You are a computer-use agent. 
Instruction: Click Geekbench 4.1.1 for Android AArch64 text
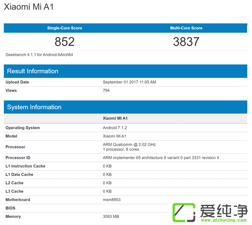point(39,55)
